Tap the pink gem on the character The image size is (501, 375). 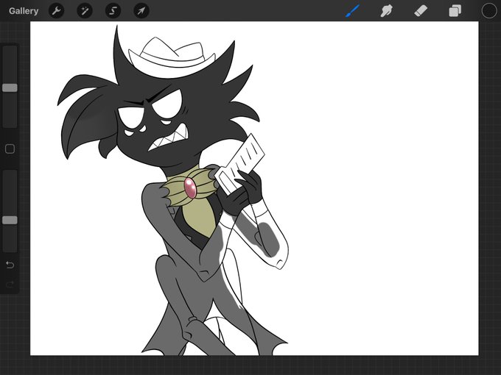[x=190, y=187]
